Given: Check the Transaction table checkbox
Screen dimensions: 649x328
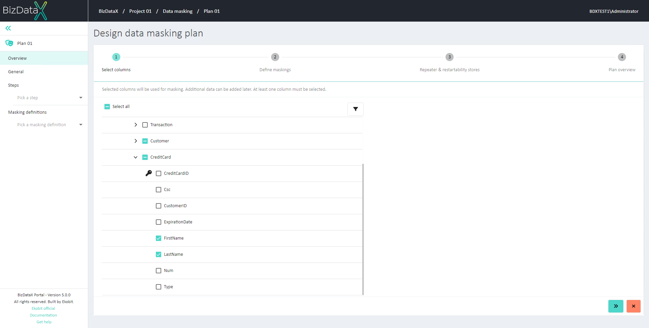Looking at the screenshot, I should point(145,125).
